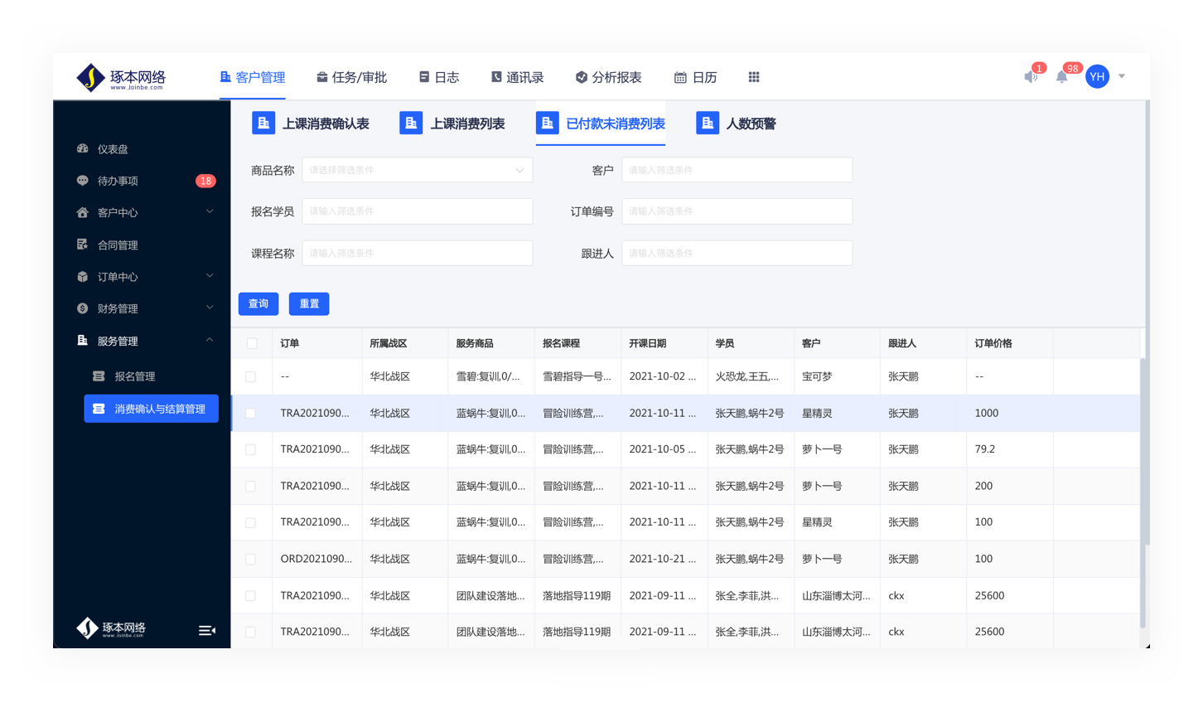The width and height of the screenshot is (1203, 703).
Task: Expand the 订单中心 sidebar menu
Action: (210, 276)
